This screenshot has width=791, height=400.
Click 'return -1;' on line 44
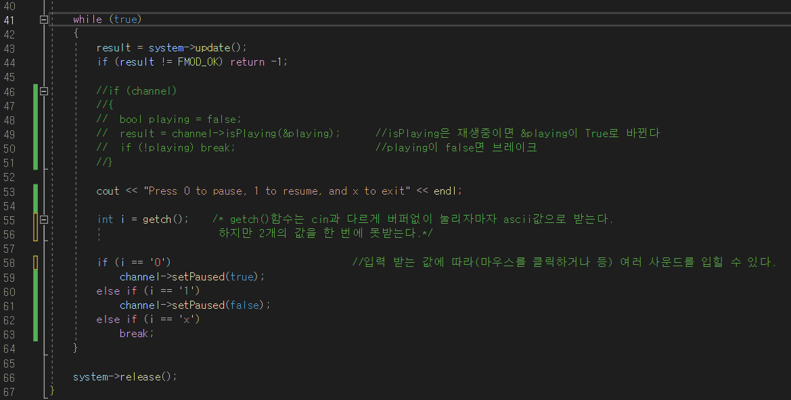(x=258, y=62)
